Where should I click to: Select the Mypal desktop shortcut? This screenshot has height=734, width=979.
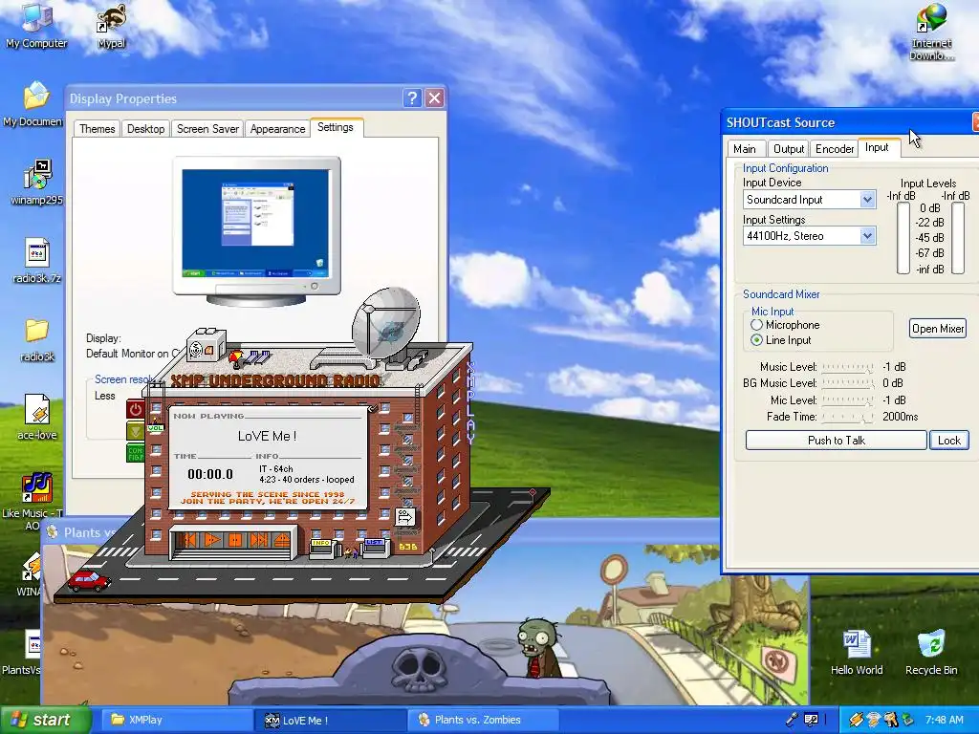[x=111, y=26]
